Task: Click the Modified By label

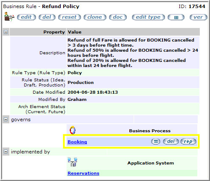Action: pyautogui.click(x=52, y=100)
